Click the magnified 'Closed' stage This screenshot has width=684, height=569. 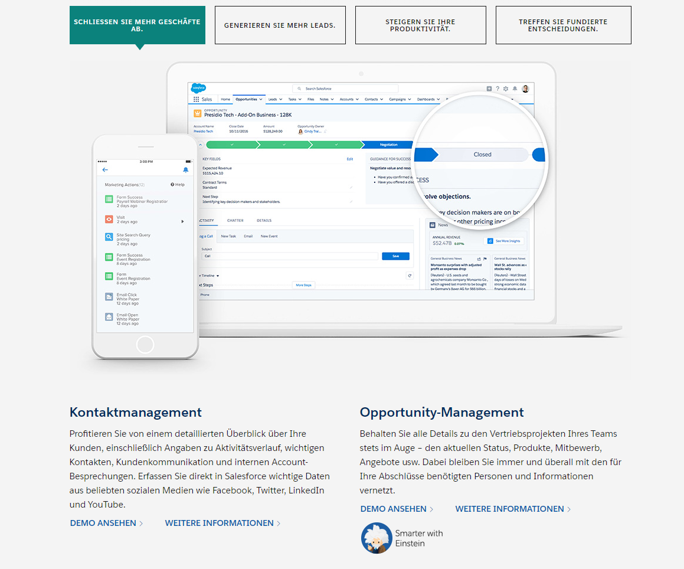click(483, 155)
